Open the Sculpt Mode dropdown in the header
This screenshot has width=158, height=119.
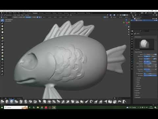[x=9, y=15]
